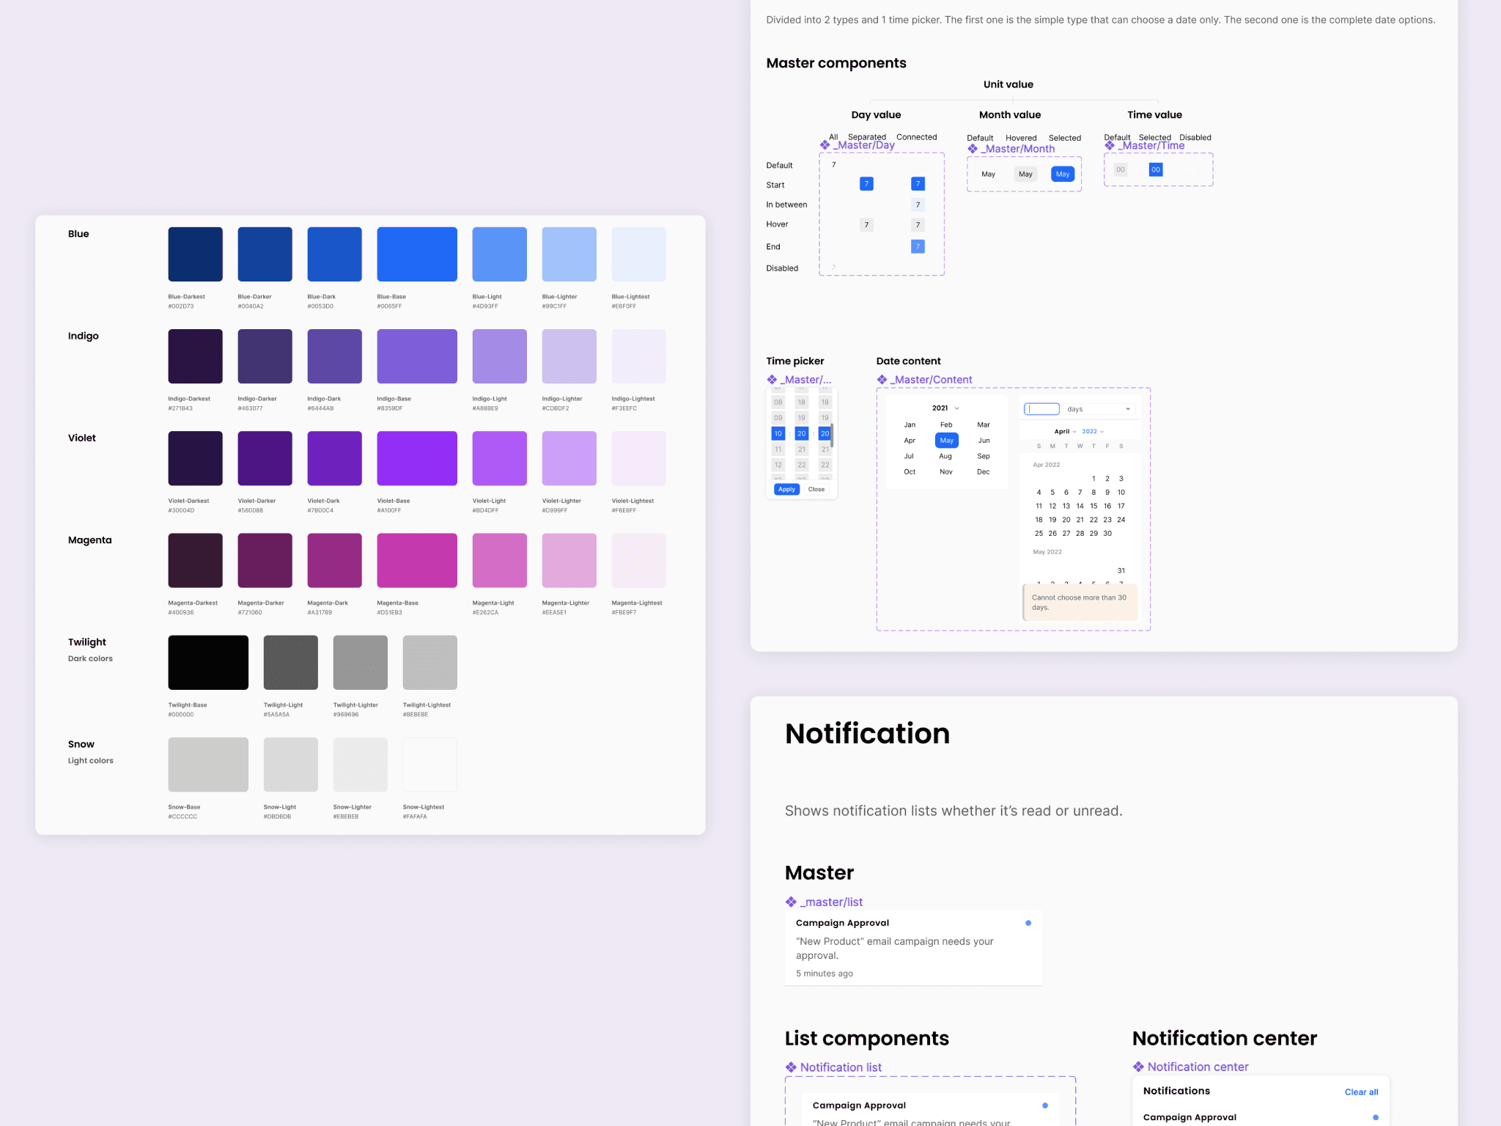Select the blue 00 time value
The height and width of the screenshot is (1126, 1501).
click(x=1156, y=170)
